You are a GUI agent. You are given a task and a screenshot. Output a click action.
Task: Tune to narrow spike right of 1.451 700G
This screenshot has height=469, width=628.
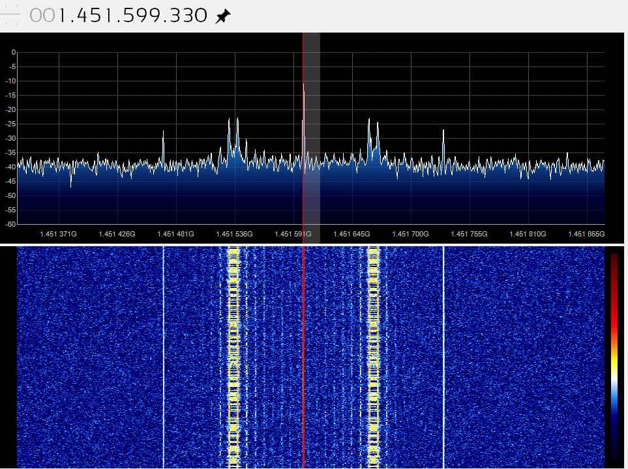click(x=443, y=148)
